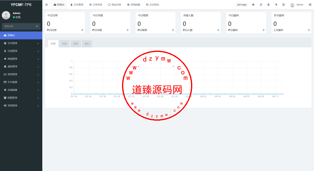Open the cogs settings icon at top right
Screen dimensions: 314x171
click(x=310, y=5)
